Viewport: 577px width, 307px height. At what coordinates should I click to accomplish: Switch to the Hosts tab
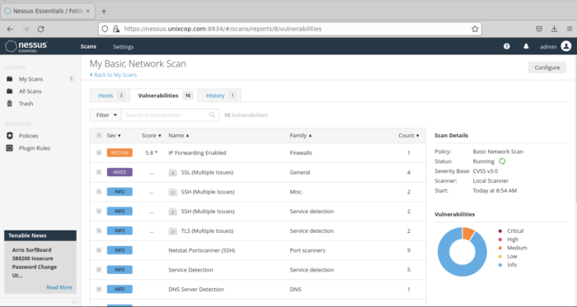pos(110,95)
